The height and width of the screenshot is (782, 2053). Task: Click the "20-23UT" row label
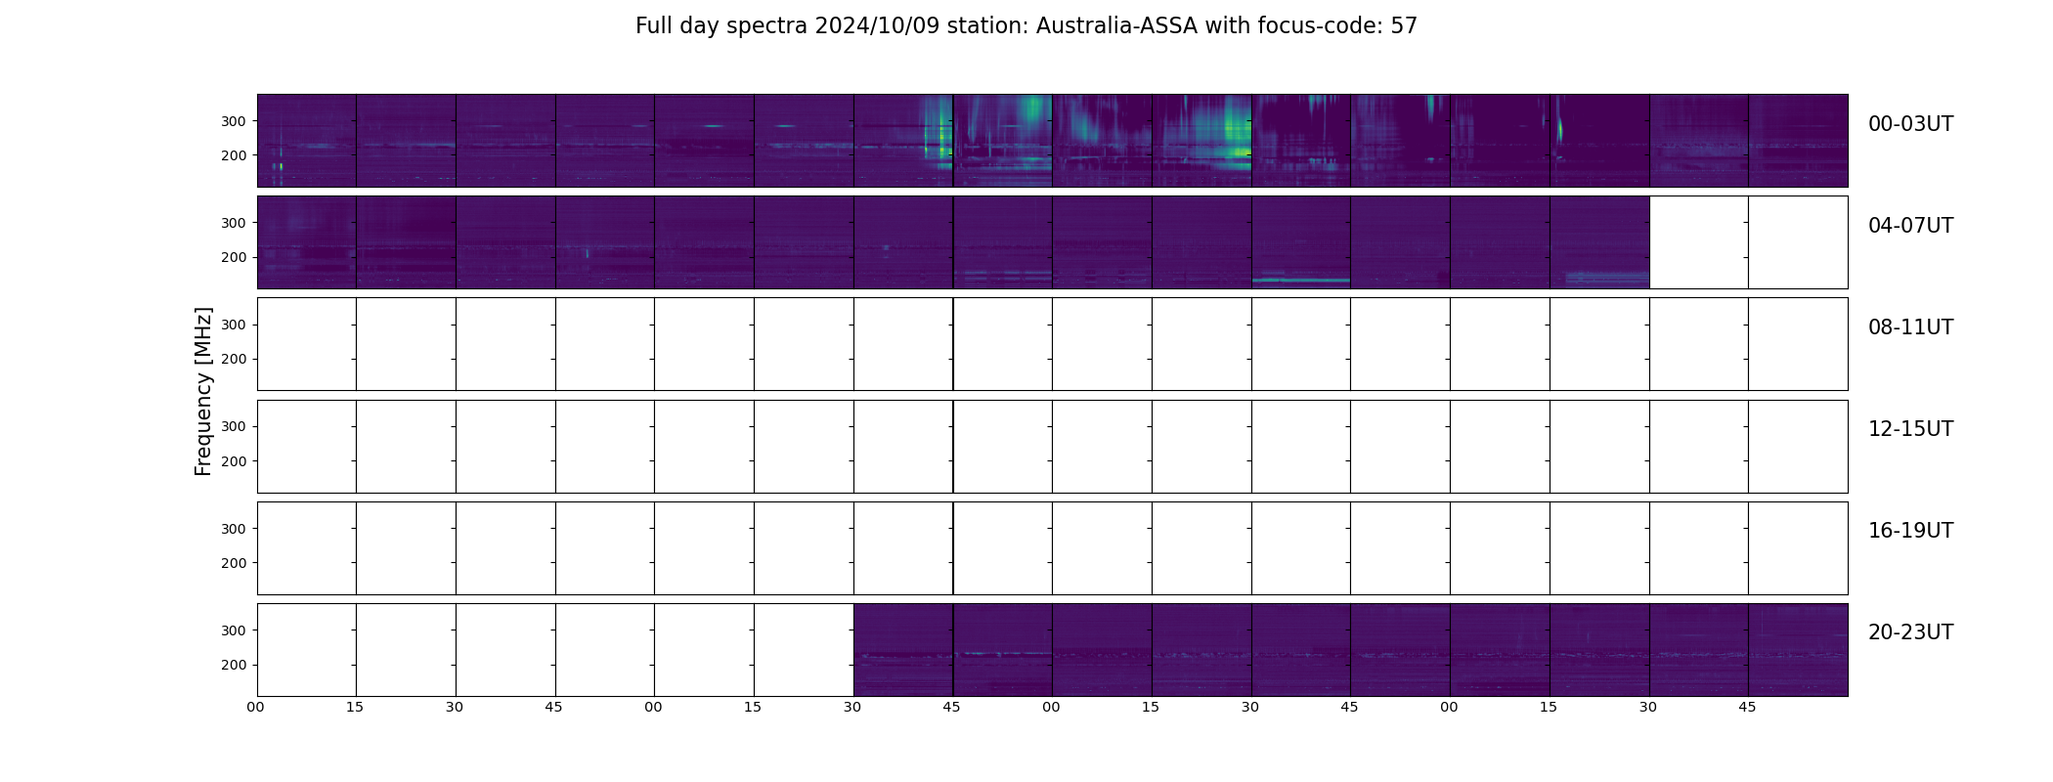1910,632
